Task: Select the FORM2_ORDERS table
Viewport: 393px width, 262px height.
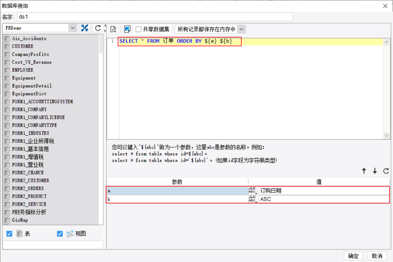Action: click(x=28, y=188)
